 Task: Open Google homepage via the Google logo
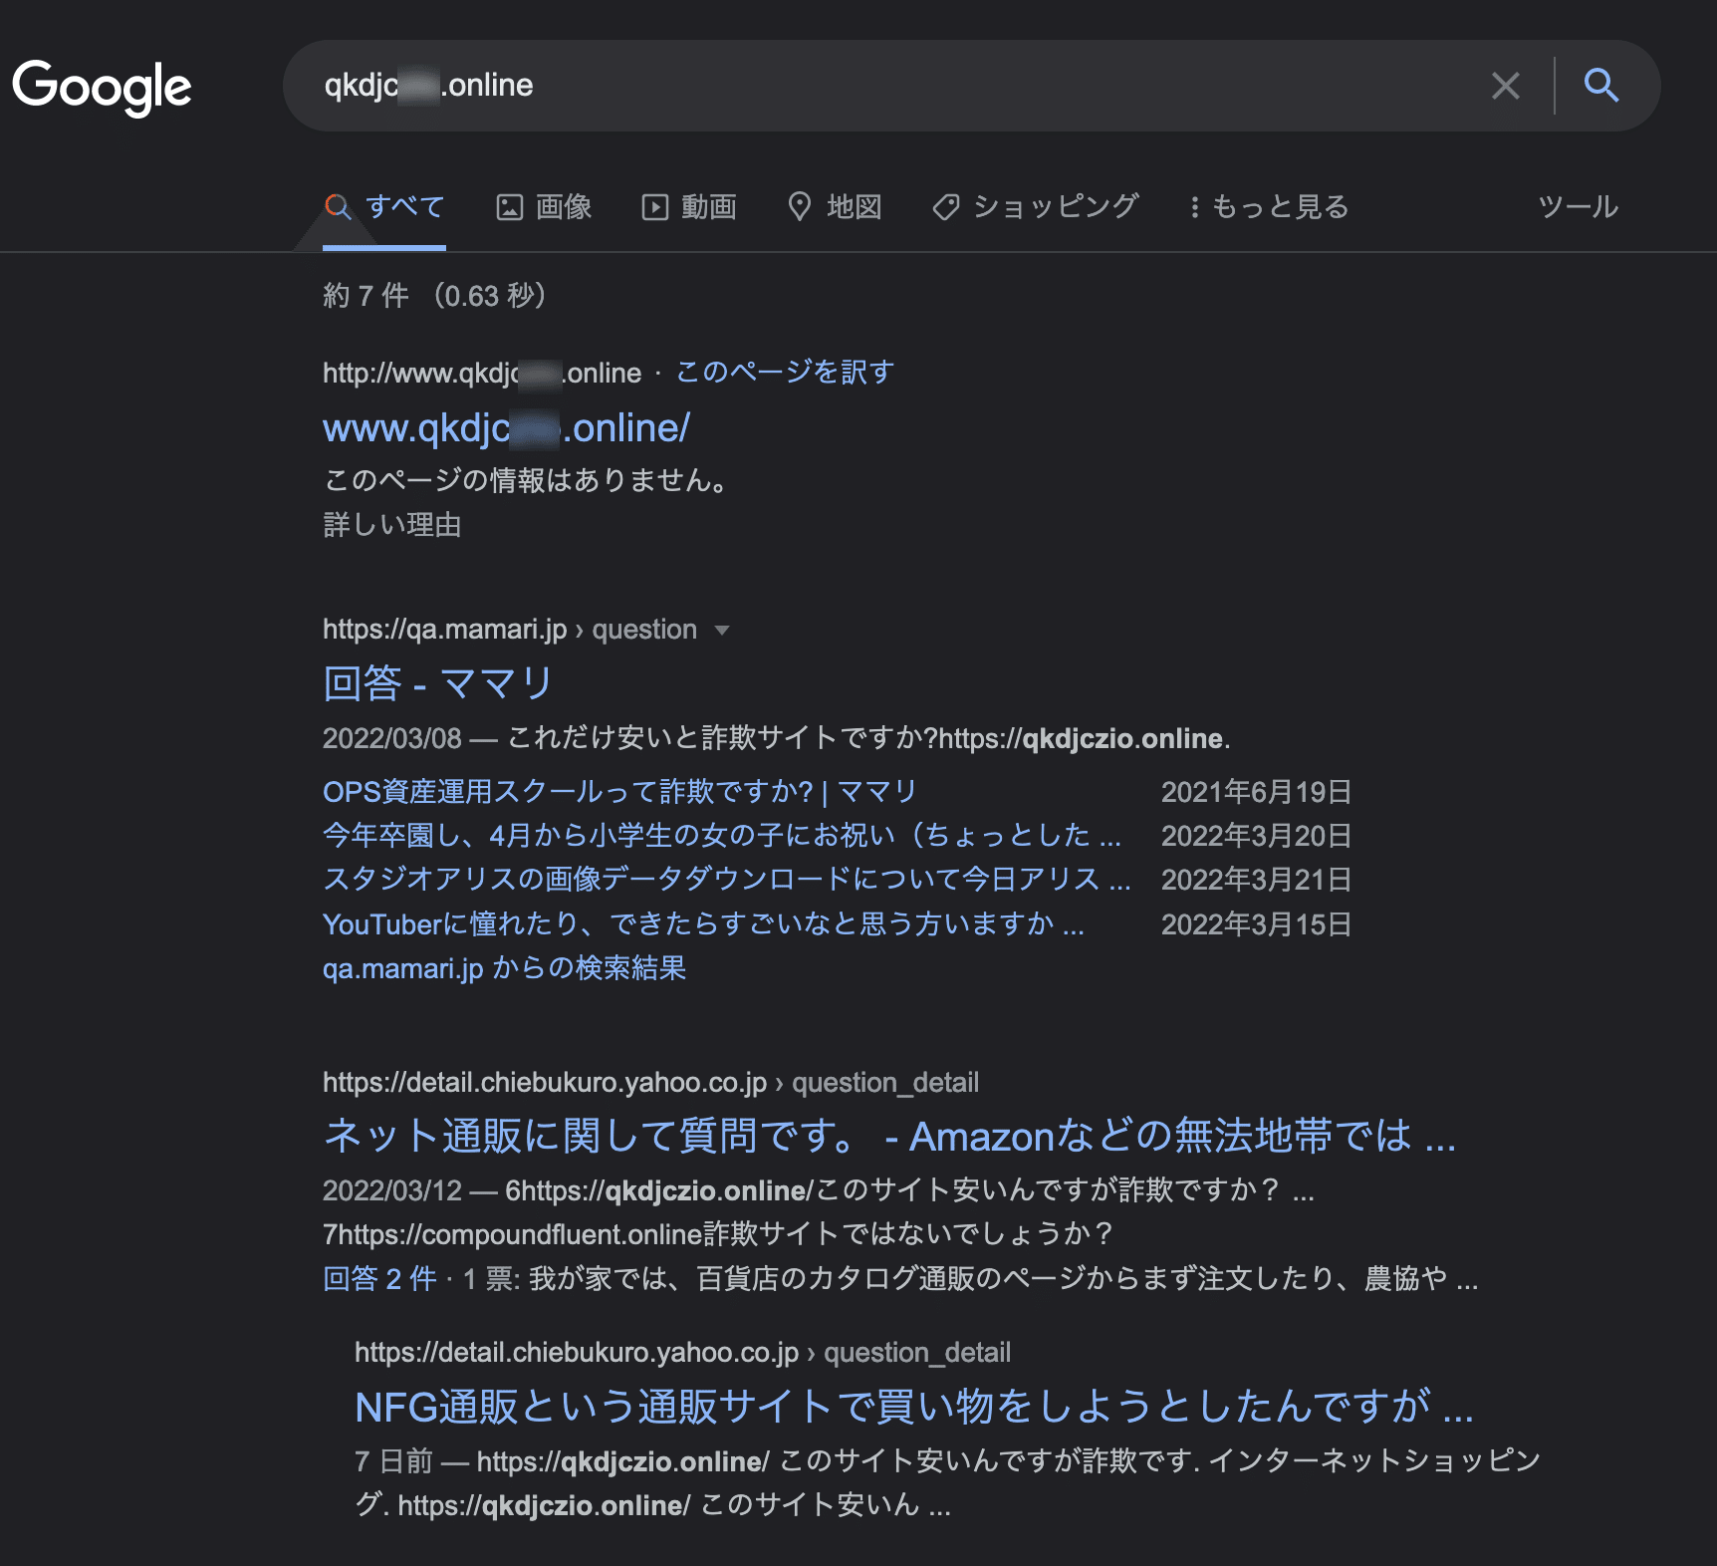(102, 88)
